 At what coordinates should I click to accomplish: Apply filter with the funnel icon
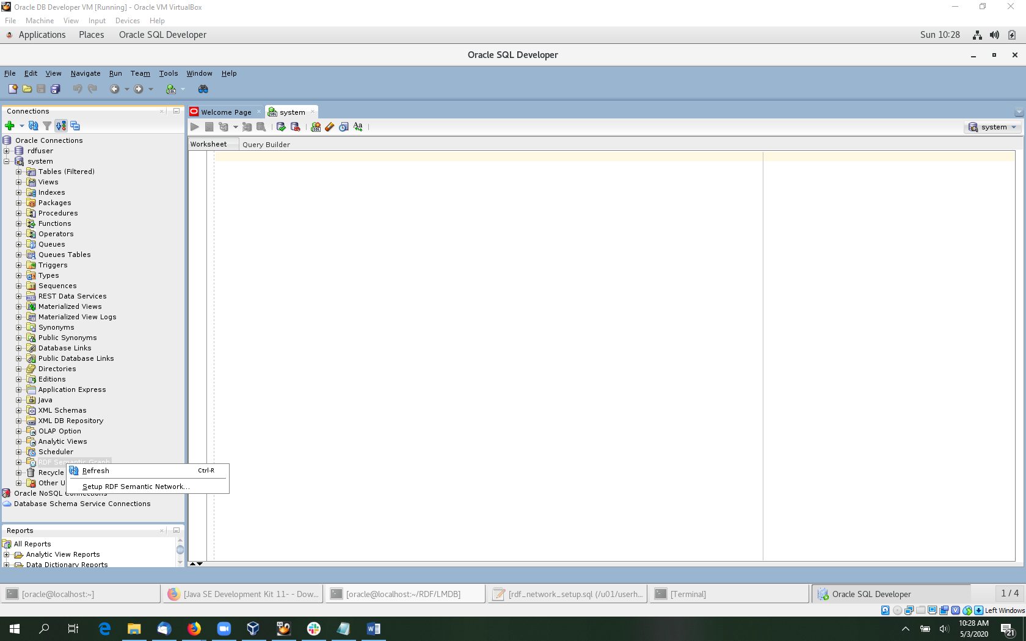coord(47,126)
